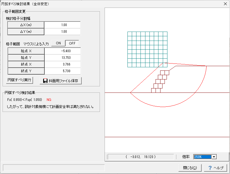The width and height of the screenshot is (230, 174).
Task: Click the 終点 X field showing 3.766
Action: 62,64
